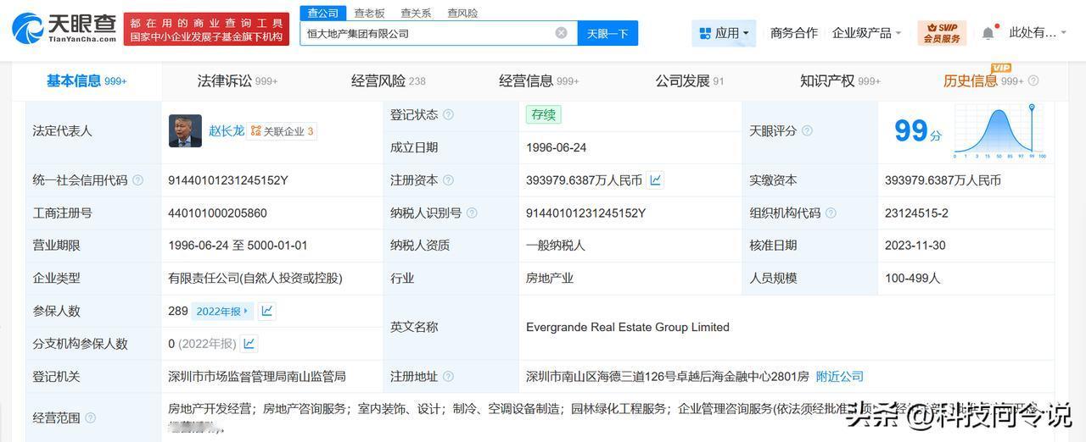This screenshot has height=442, width=1086.
Task: Click the 99分 score value
Action: click(x=918, y=131)
